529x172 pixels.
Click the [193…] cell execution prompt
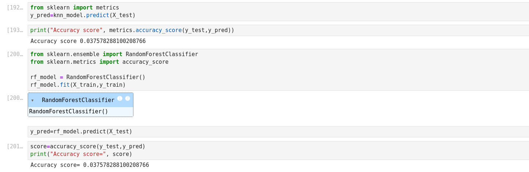(15, 30)
